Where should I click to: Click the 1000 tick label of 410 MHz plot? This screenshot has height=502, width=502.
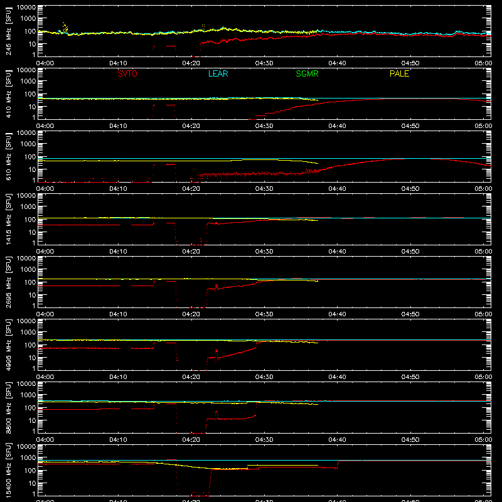click(28, 82)
